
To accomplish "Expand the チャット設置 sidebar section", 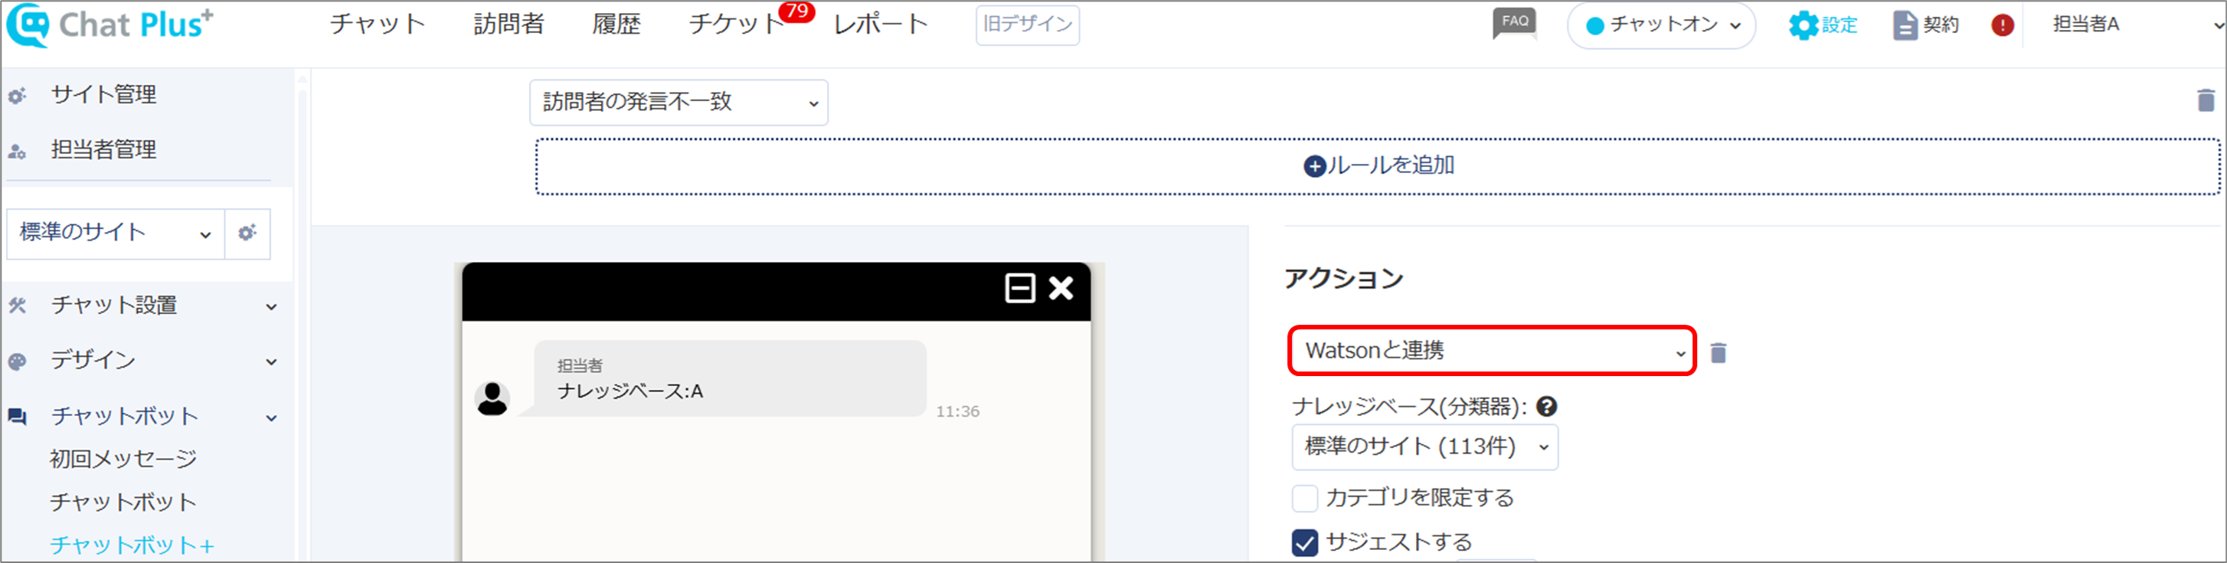I will pos(143,306).
